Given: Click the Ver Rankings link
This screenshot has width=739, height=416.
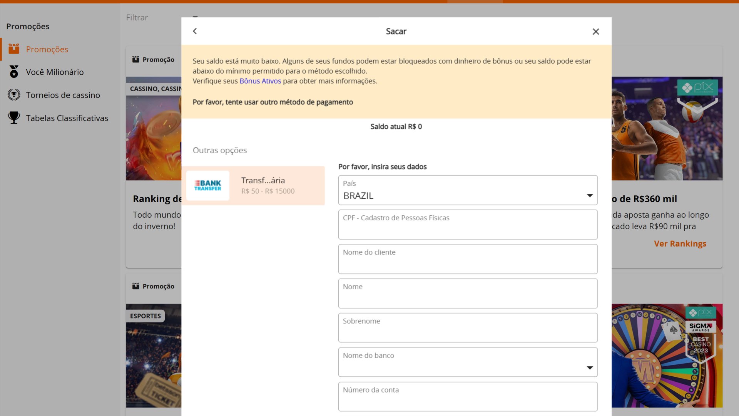Looking at the screenshot, I should coord(680,243).
